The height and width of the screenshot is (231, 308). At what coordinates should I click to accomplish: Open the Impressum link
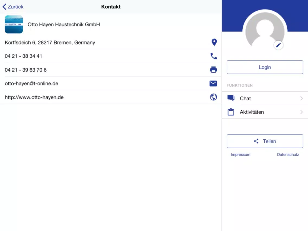coord(240,155)
